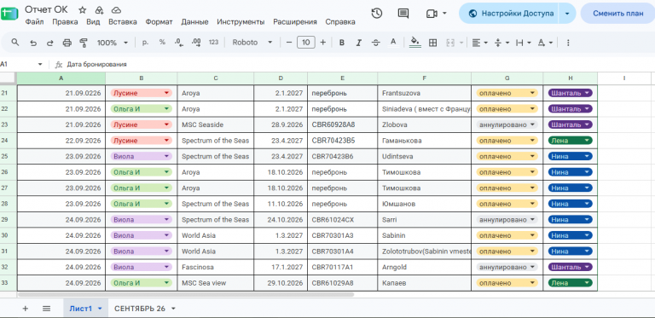The width and height of the screenshot is (655, 318).
Task: Open horizontal align dropdown
Action: click(480, 43)
